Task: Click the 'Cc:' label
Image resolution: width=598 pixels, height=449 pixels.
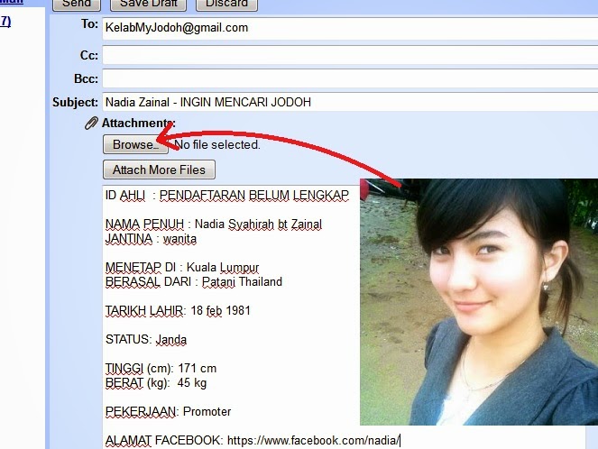Action: (89, 55)
